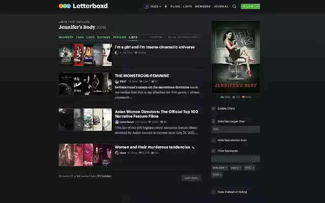Viewport: 325px width, 203px height.
Task: Expand the TAOX account dropdown
Action: click(x=160, y=7)
